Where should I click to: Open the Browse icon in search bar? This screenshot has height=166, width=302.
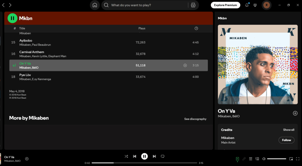(193, 5)
